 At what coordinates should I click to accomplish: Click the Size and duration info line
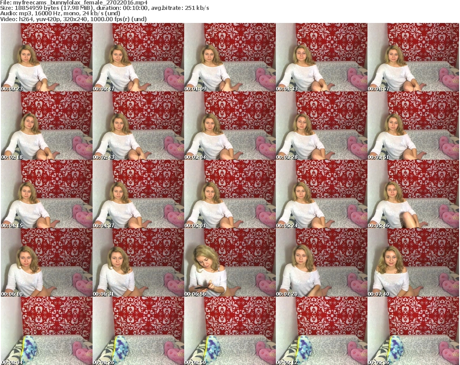[x=105, y=8]
